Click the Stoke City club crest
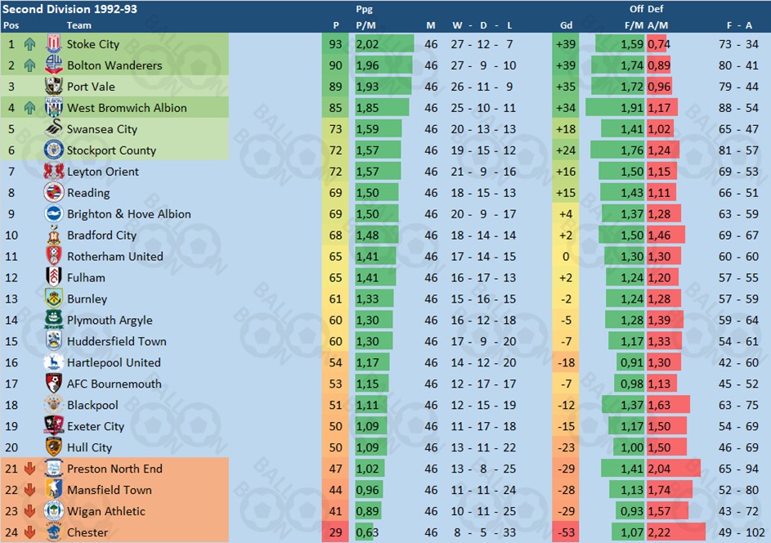 click(54, 44)
